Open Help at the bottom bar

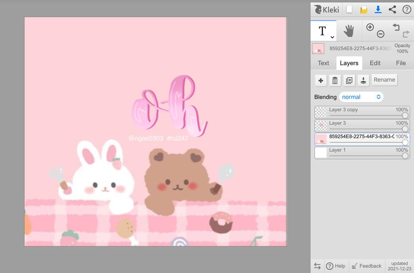(336, 266)
